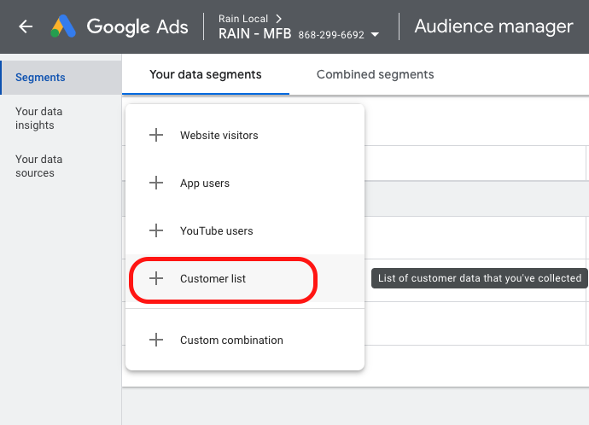Choose the Customer list menu label
The width and height of the screenshot is (589, 425).
pyautogui.click(x=213, y=278)
